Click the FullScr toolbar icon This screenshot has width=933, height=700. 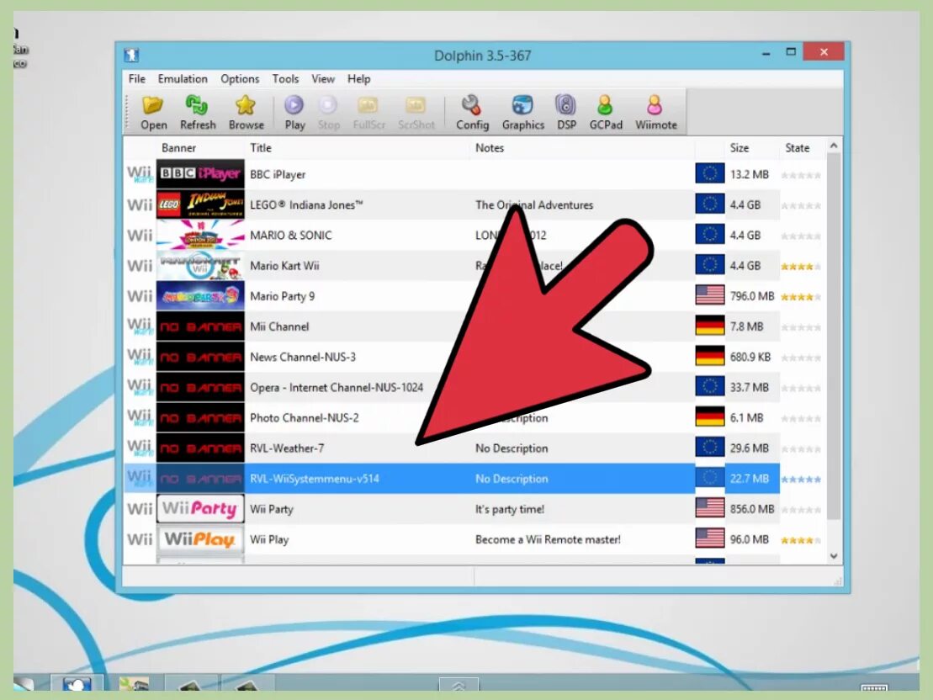369,113
